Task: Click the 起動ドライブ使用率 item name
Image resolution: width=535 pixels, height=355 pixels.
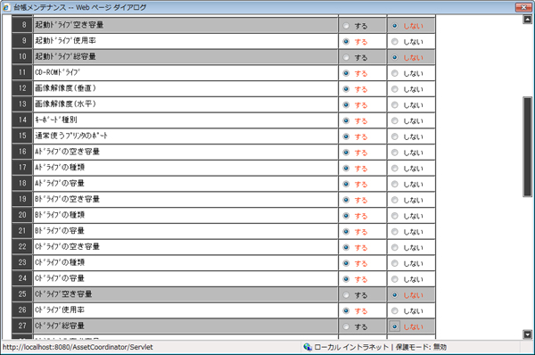Action: [65, 40]
